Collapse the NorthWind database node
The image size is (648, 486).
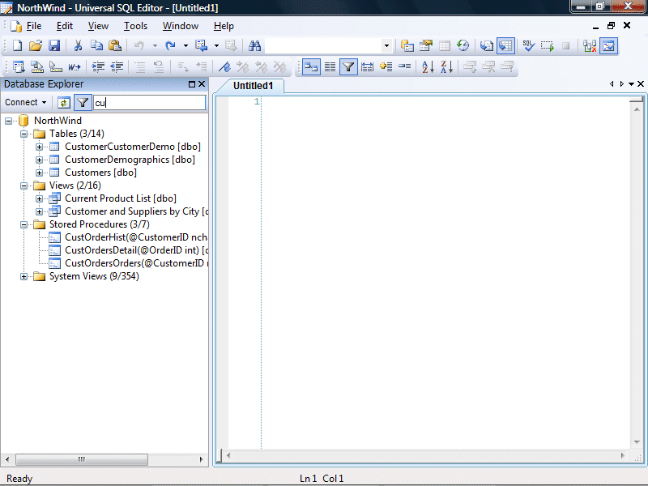tap(8, 121)
